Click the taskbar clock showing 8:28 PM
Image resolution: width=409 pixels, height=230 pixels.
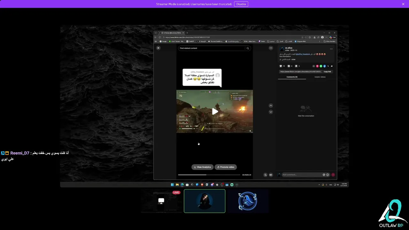344,185
